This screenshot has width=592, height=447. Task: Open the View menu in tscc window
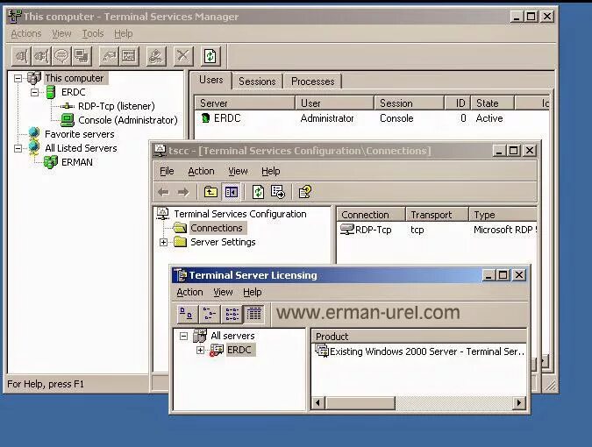click(x=238, y=171)
